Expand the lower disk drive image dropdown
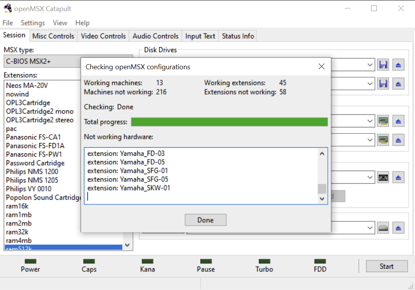 click(x=370, y=84)
